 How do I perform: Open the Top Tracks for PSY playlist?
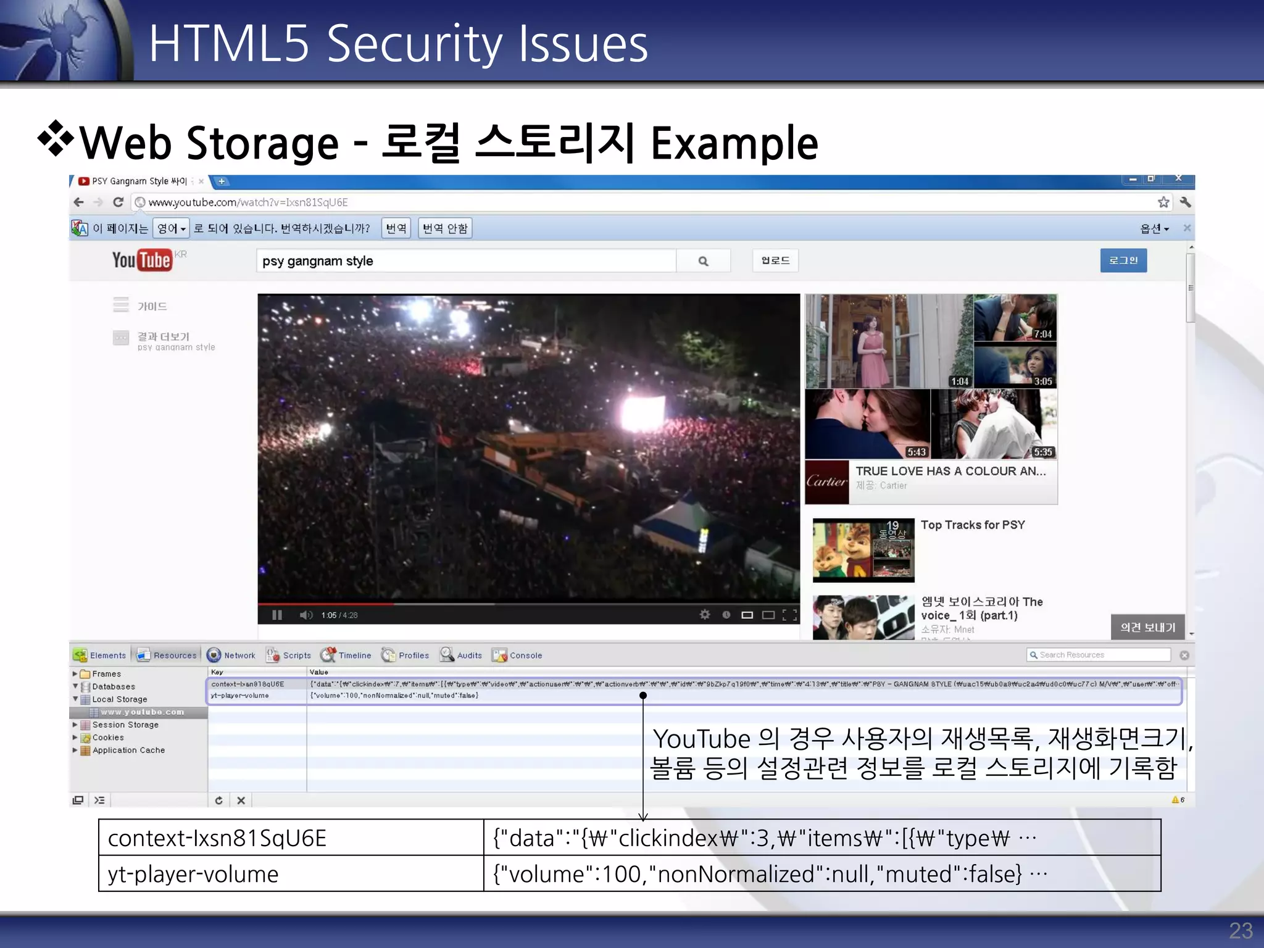pyautogui.click(x=973, y=525)
